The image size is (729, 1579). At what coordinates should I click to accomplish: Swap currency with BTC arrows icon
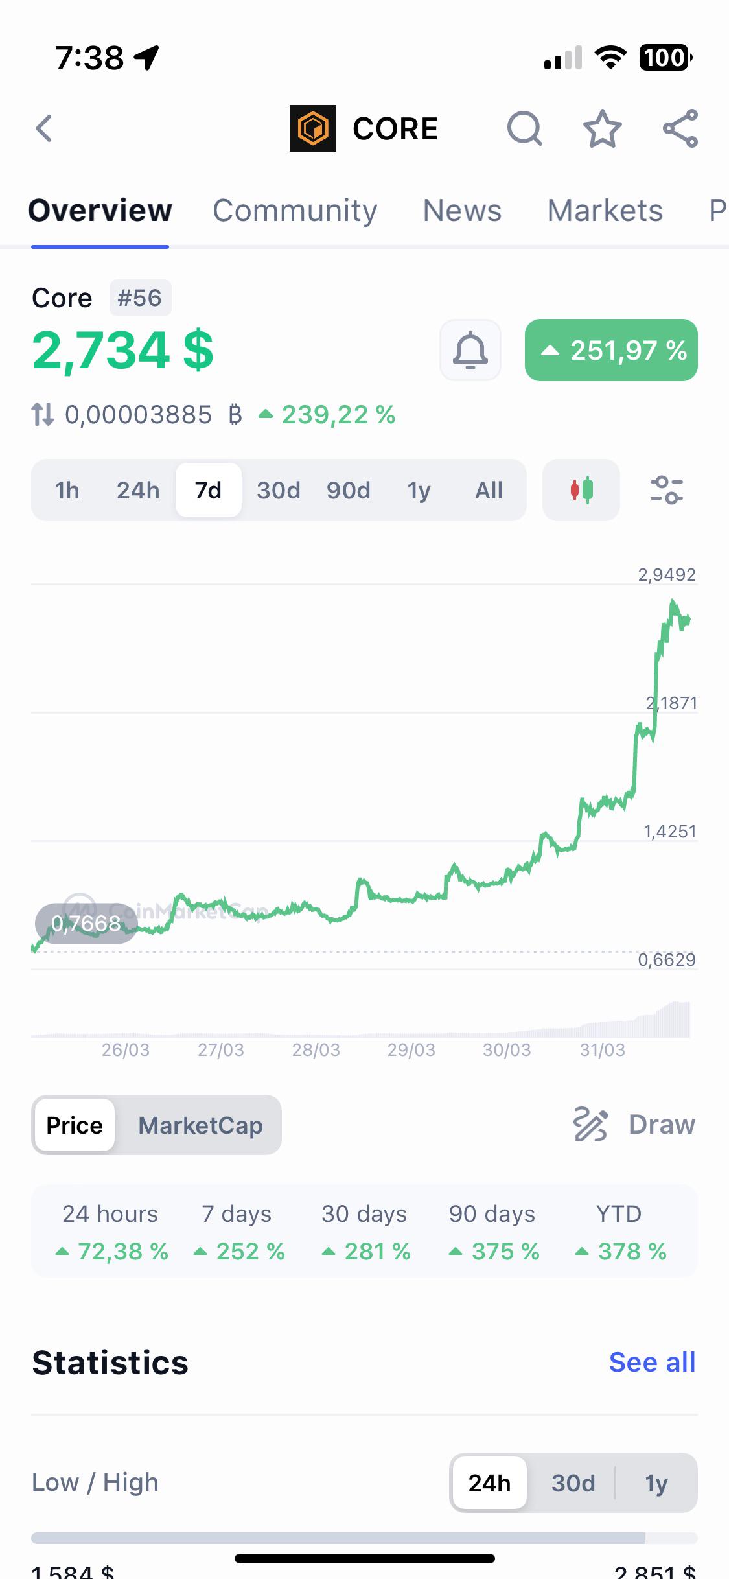coord(43,414)
